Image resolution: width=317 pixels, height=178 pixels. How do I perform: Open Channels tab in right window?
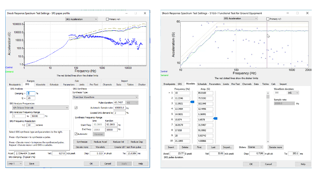(247, 84)
